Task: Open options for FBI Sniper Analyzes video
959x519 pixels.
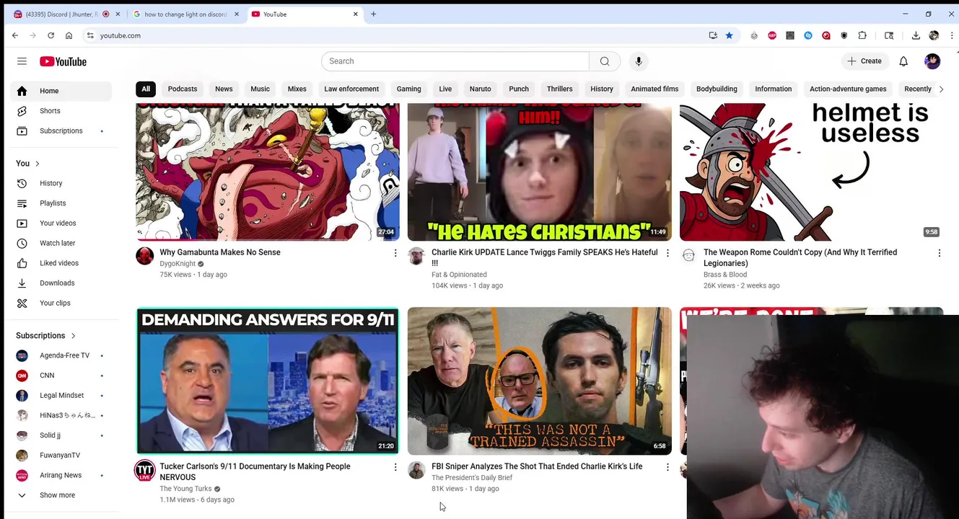Action: click(x=667, y=467)
